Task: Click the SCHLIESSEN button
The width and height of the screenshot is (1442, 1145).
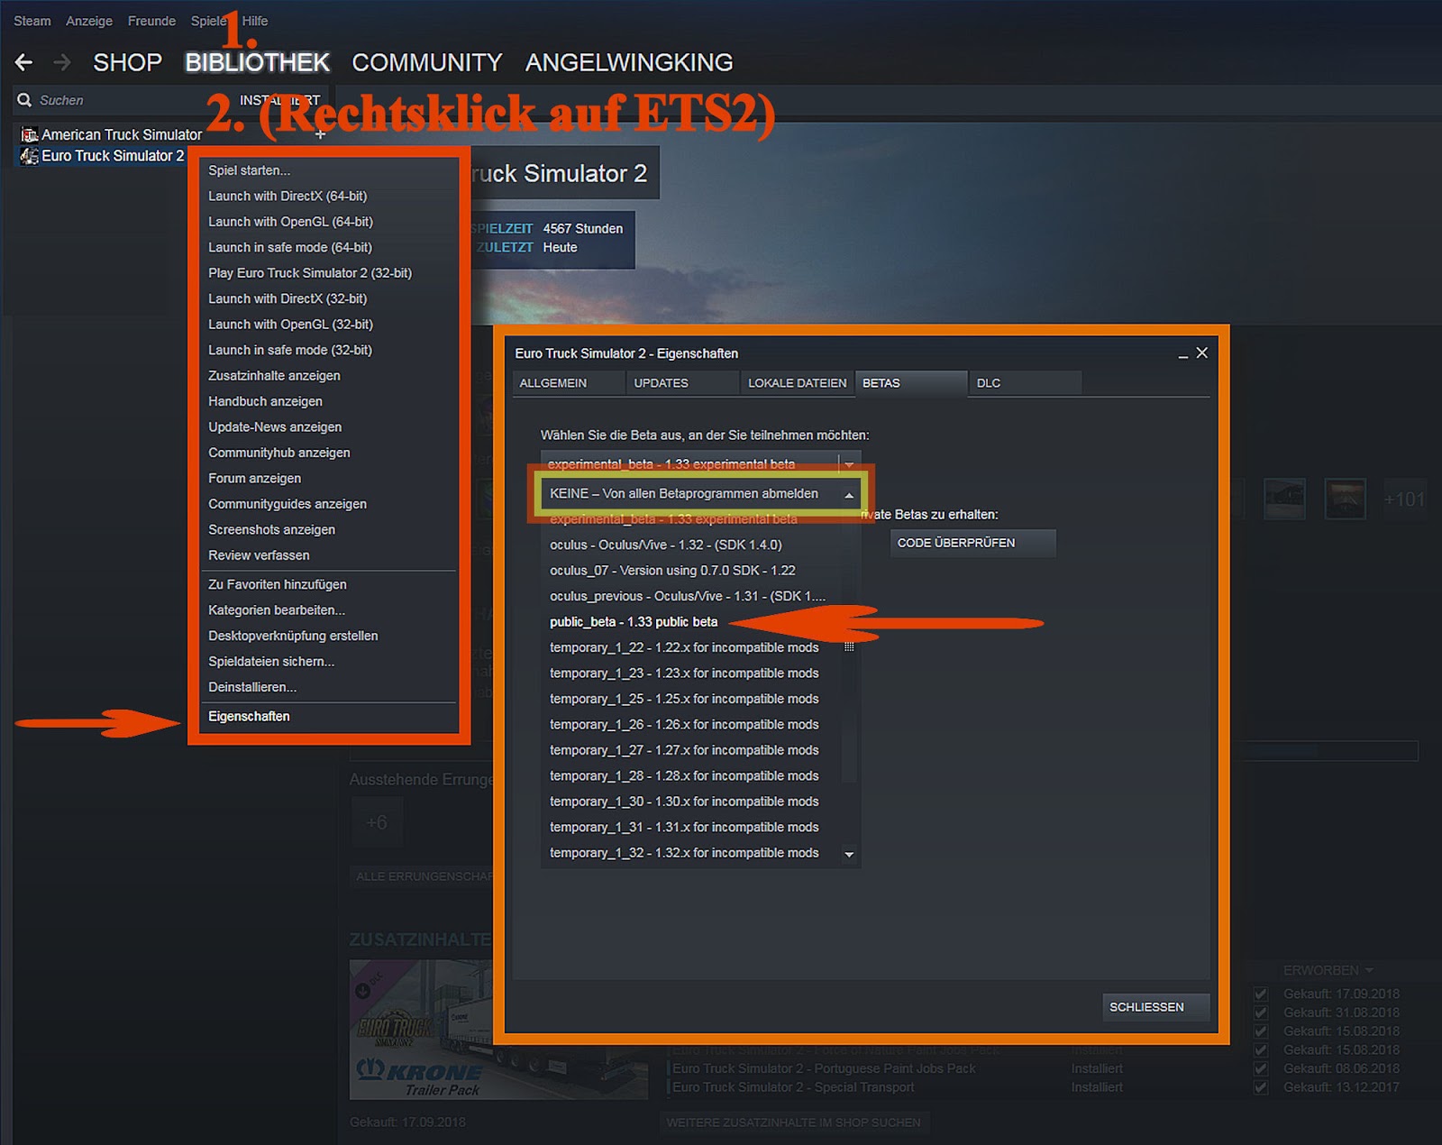Action: 1155,1007
